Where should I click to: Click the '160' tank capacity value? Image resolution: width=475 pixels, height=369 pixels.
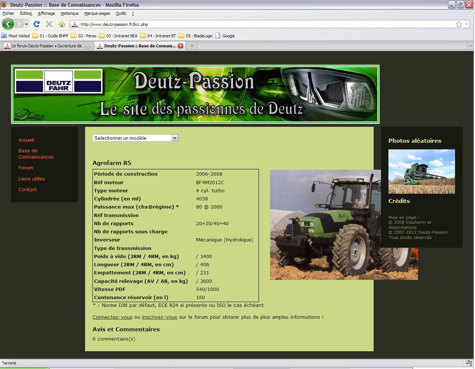201,297
